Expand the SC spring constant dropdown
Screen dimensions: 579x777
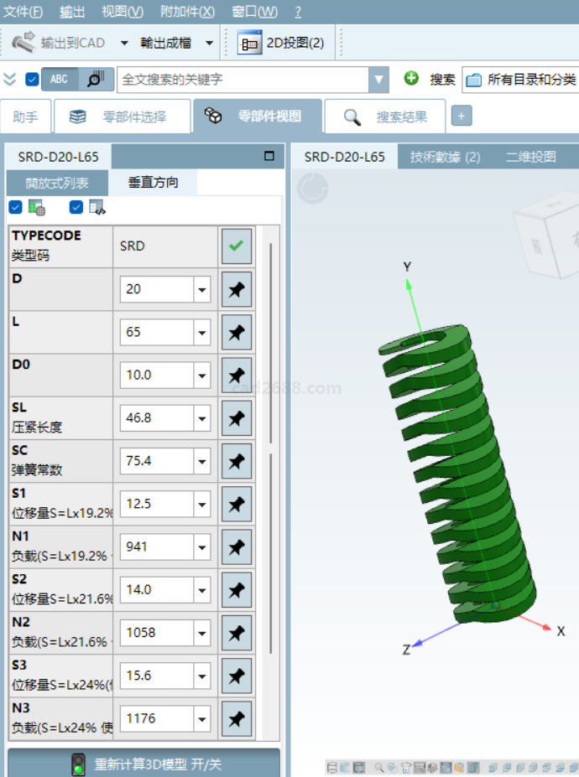click(x=201, y=461)
